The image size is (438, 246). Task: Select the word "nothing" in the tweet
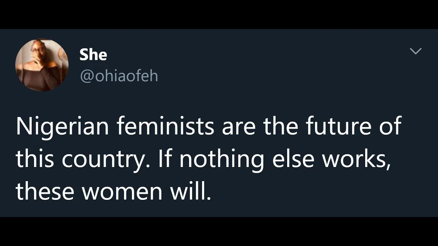click(221, 160)
